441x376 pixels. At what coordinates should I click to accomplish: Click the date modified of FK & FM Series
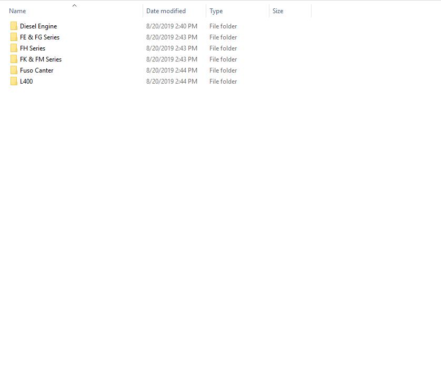[x=172, y=59]
